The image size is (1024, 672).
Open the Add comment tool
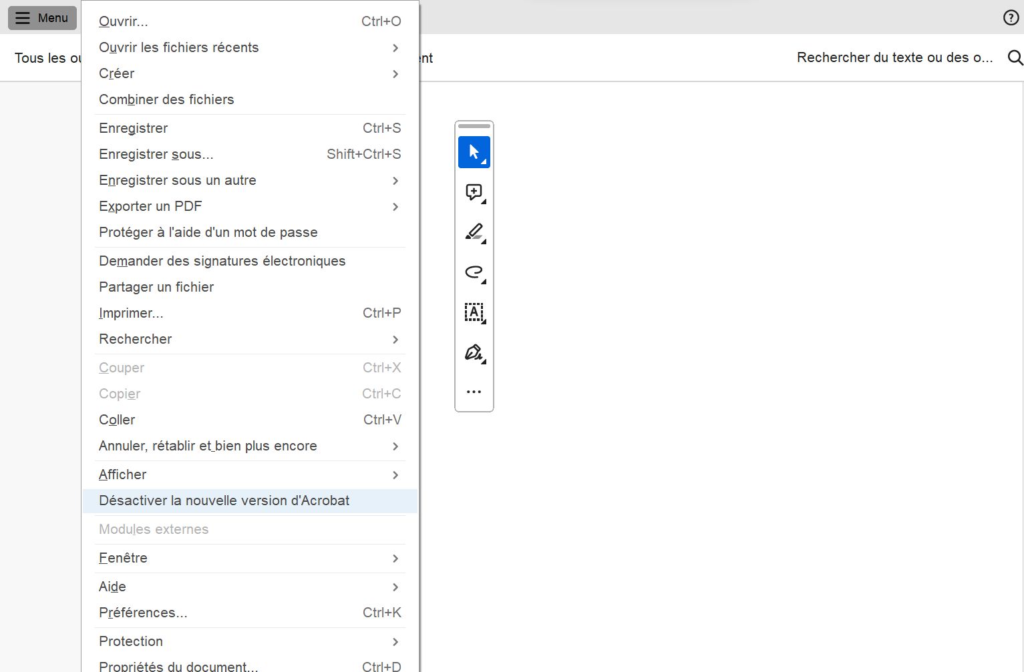(x=474, y=192)
